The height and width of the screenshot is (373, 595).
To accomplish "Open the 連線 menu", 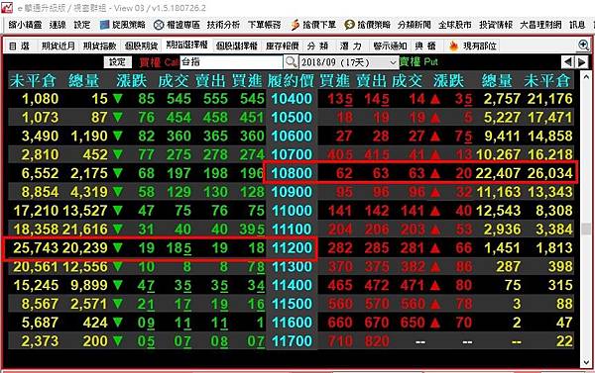I will click(x=58, y=25).
